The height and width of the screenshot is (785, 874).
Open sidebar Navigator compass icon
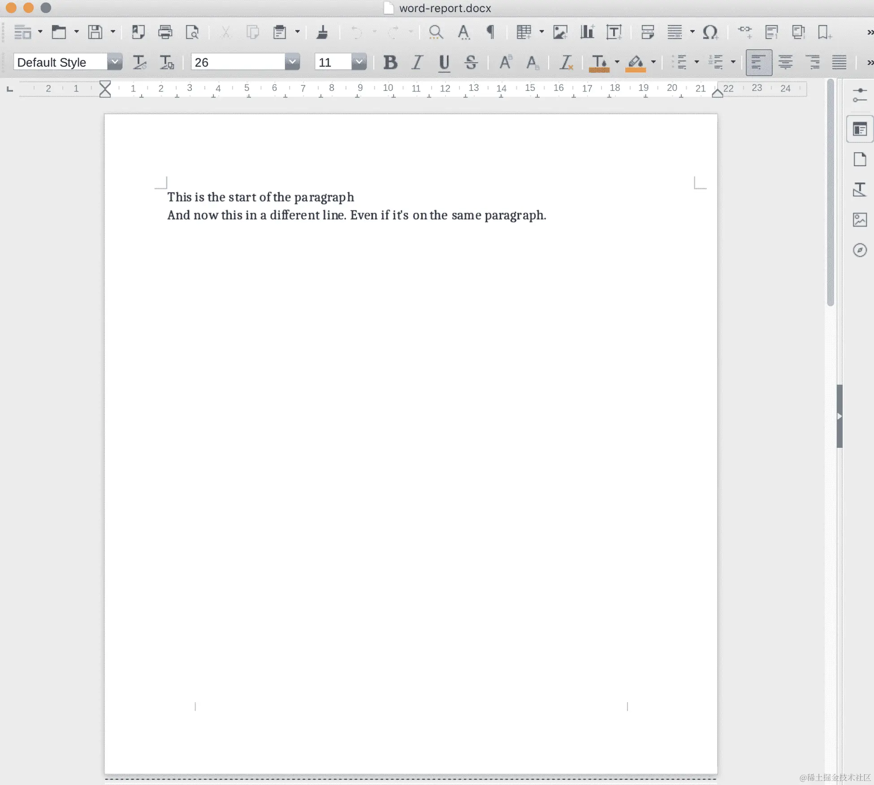[860, 250]
